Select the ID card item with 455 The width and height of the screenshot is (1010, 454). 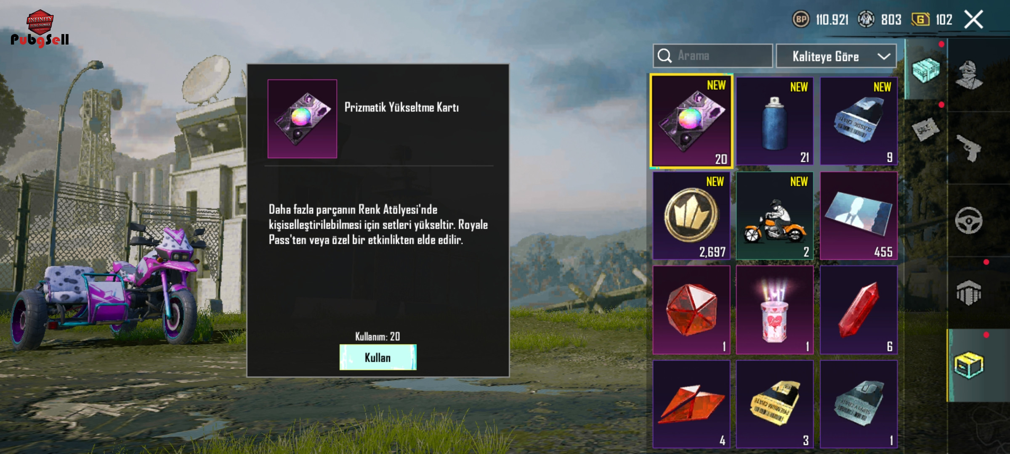pyautogui.click(x=858, y=216)
